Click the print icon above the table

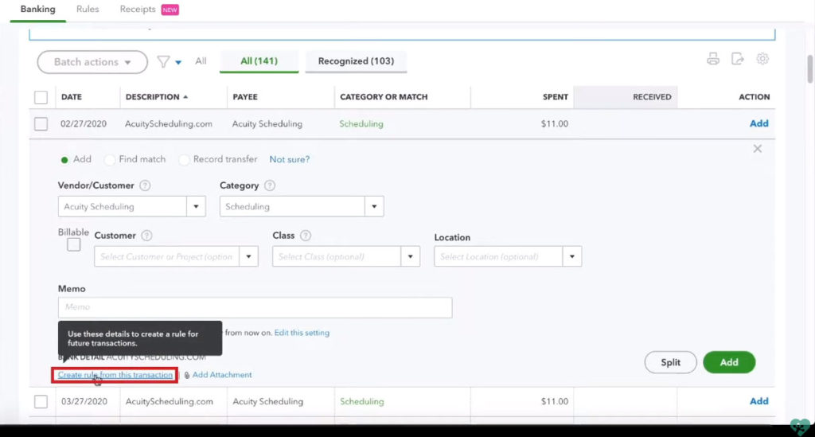click(713, 60)
